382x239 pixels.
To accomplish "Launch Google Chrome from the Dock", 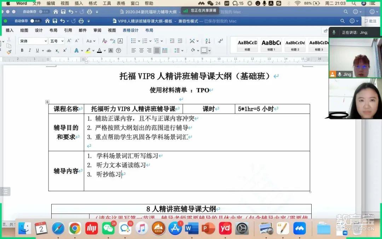I will point(75,228).
